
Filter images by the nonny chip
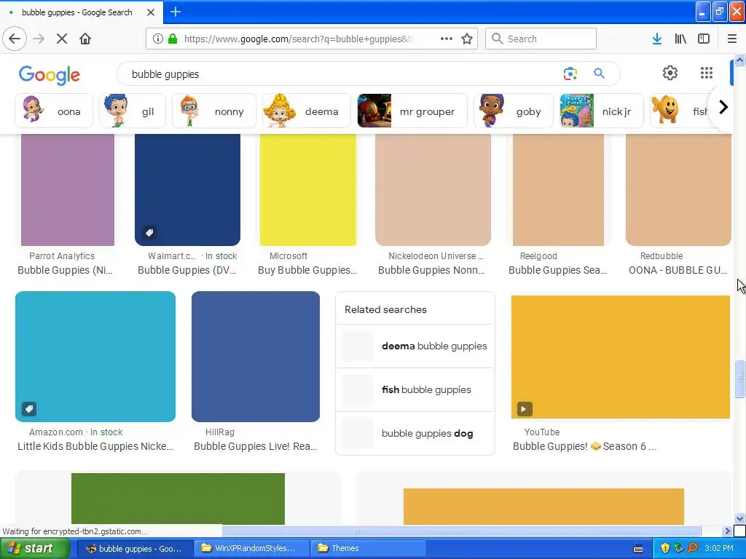click(x=214, y=111)
